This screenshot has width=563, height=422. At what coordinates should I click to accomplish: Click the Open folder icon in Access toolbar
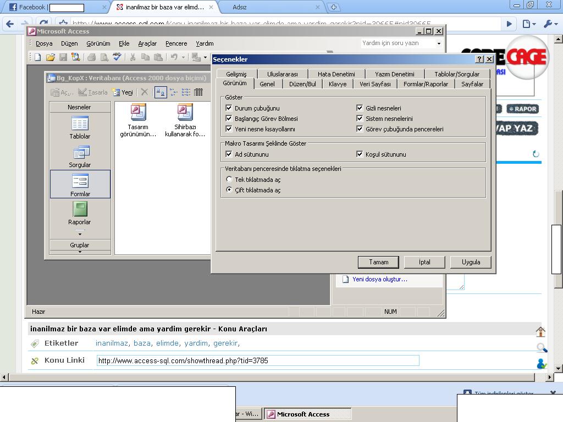(x=51, y=57)
